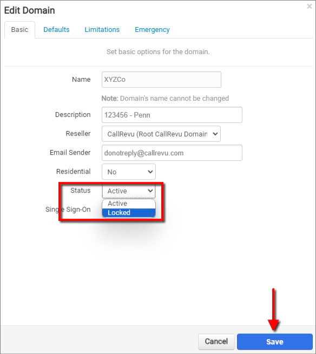Click the Status dropdown showing Active
The image size is (316, 354).
(129, 191)
